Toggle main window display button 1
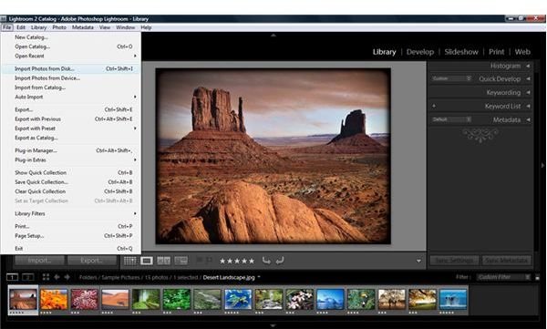 pyautogui.click(x=13, y=277)
